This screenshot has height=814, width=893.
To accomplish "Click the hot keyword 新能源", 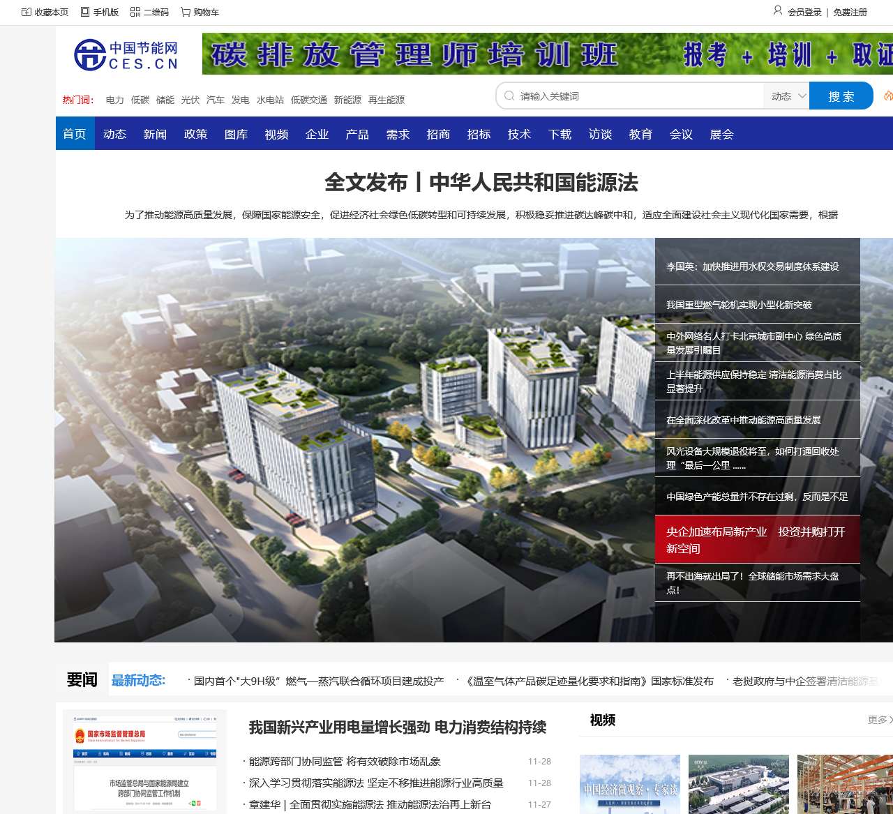I will pyautogui.click(x=348, y=100).
